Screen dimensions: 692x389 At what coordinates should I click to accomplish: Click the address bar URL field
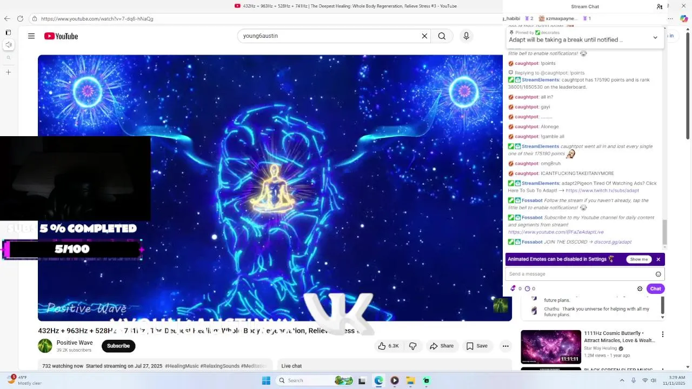click(x=265, y=18)
